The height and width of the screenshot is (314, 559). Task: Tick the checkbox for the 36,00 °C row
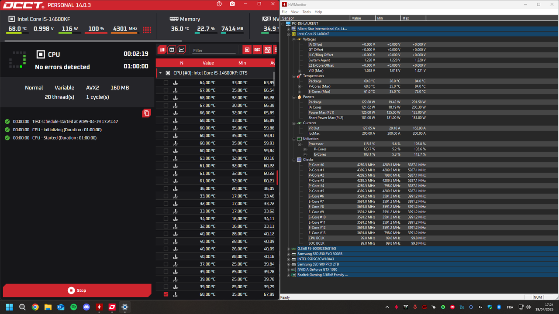(166, 188)
